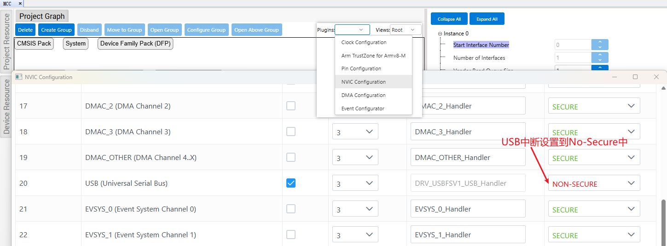Enable the DMAC_2 interrupt checkbox
The width and height of the screenshot is (667, 246).
291,106
